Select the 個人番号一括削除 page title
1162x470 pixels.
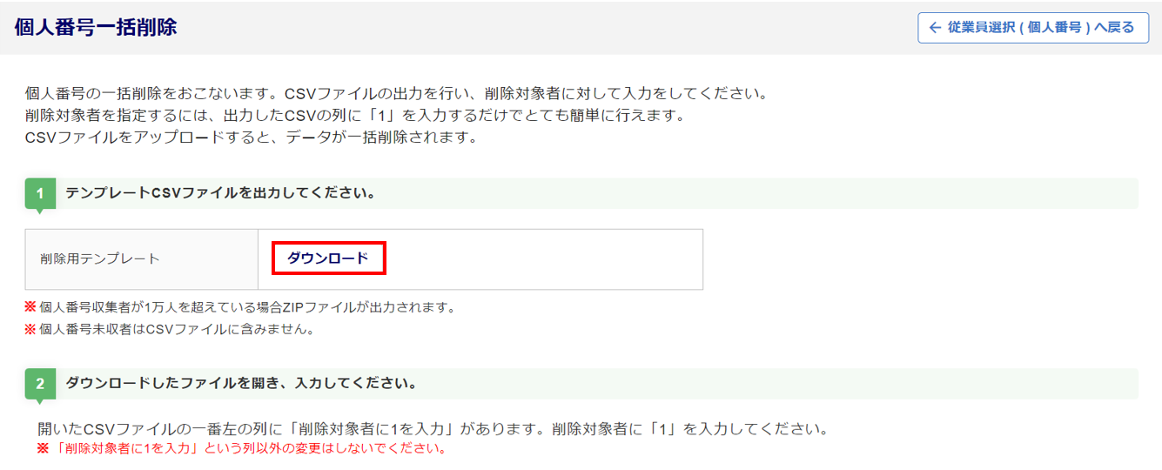pyautogui.click(x=96, y=27)
